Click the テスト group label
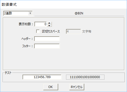 8,73
